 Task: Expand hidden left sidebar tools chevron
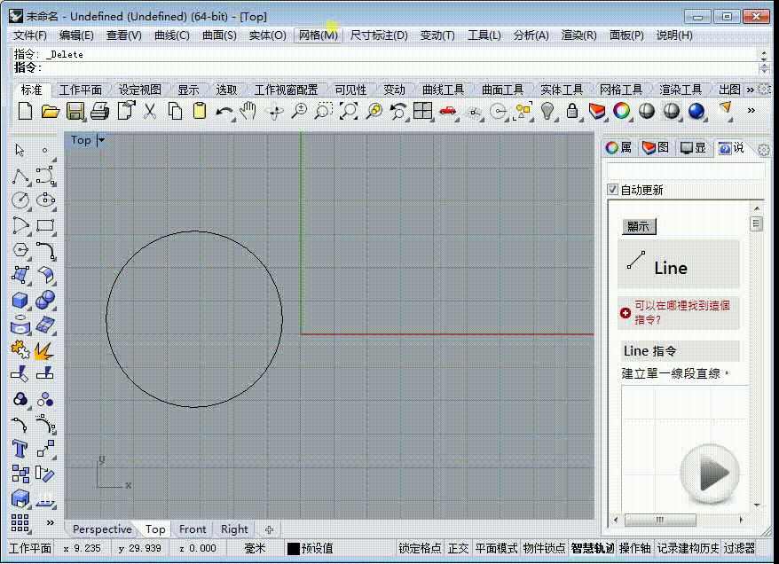click(51, 522)
